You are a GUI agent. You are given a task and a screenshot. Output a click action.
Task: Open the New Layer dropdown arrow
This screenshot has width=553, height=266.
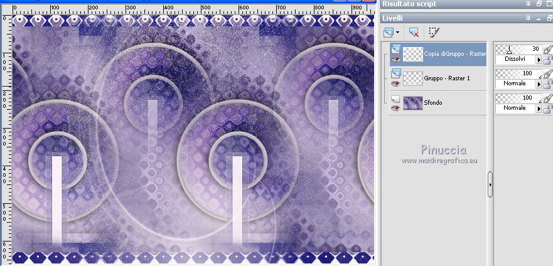398,33
